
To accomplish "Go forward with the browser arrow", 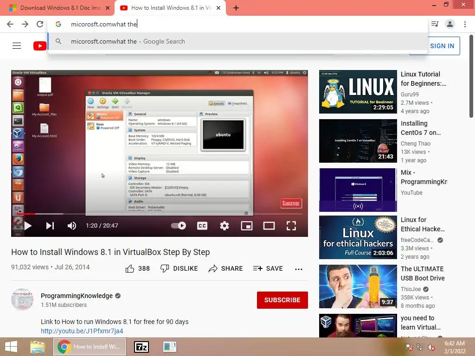I will click(25, 24).
